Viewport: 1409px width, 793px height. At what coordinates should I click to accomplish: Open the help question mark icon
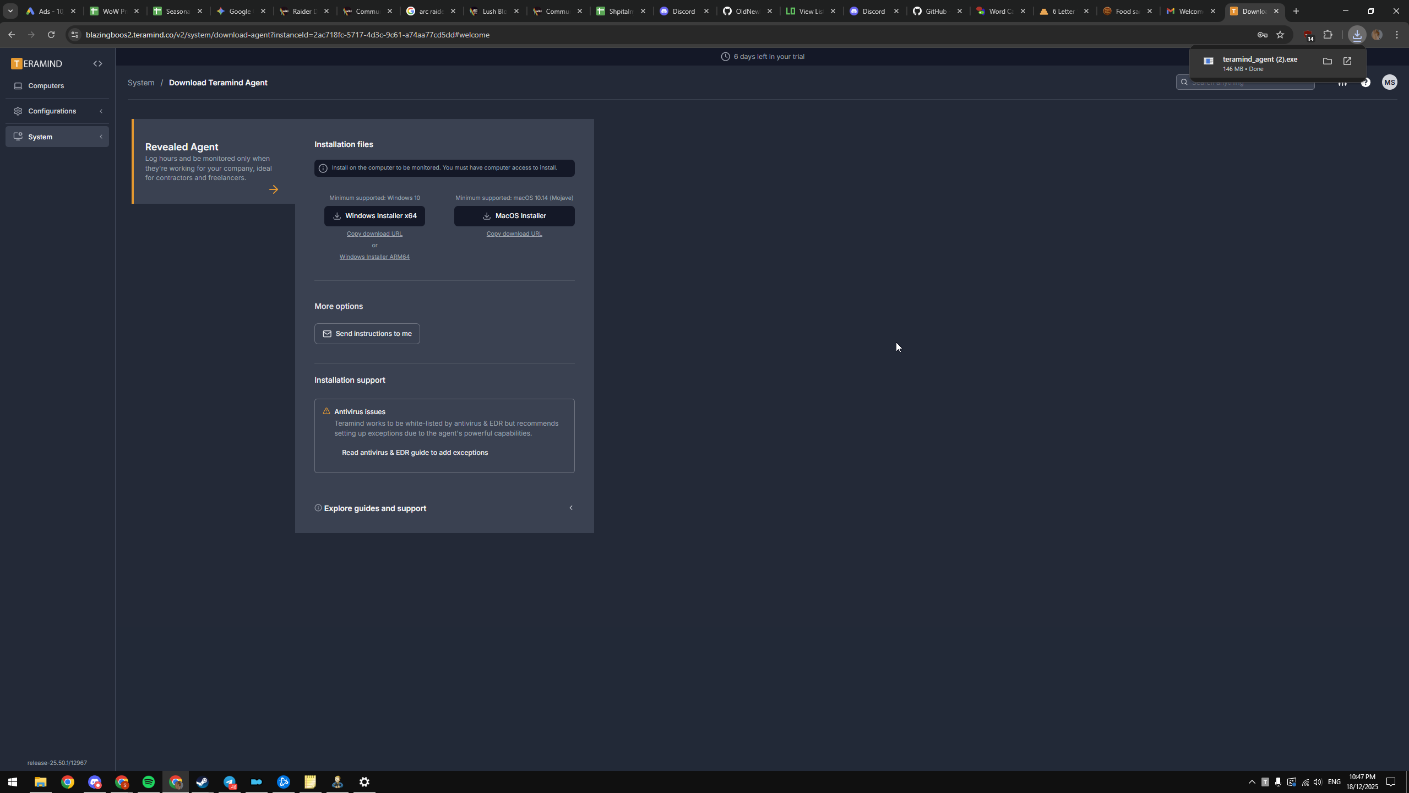tap(1366, 83)
